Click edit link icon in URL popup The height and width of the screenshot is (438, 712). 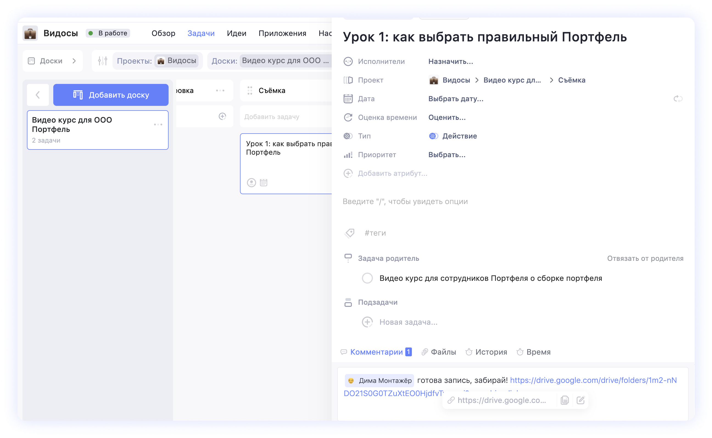coord(581,400)
